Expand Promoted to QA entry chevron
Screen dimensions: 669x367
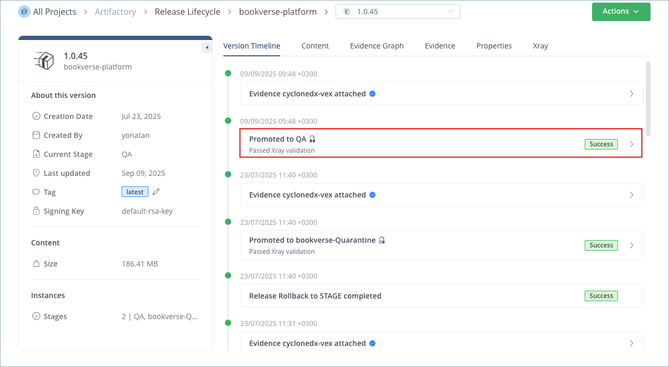click(x=632, y=144)
